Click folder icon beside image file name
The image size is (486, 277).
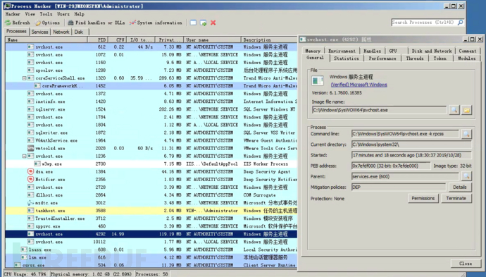point(466,110)
